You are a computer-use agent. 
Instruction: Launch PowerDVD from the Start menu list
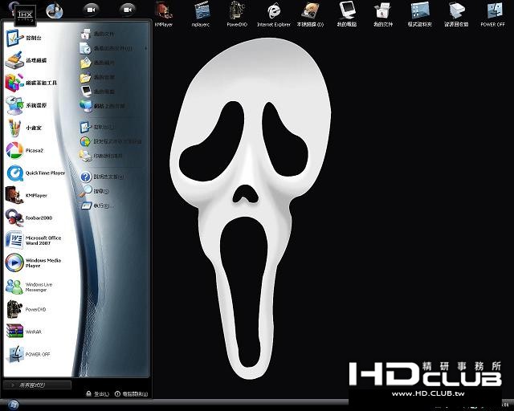click(26, 309)
